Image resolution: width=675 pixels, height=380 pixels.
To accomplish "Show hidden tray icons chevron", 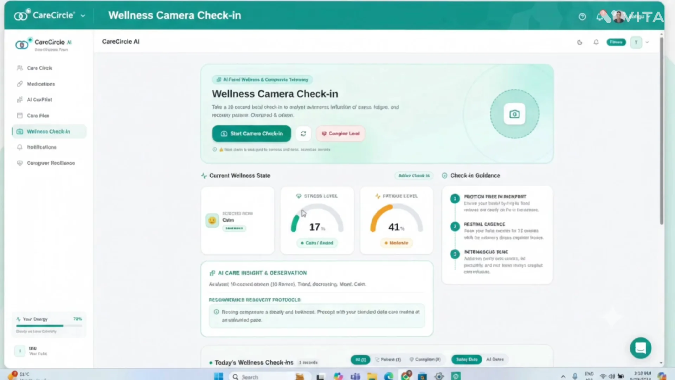I will coord(563,376).
